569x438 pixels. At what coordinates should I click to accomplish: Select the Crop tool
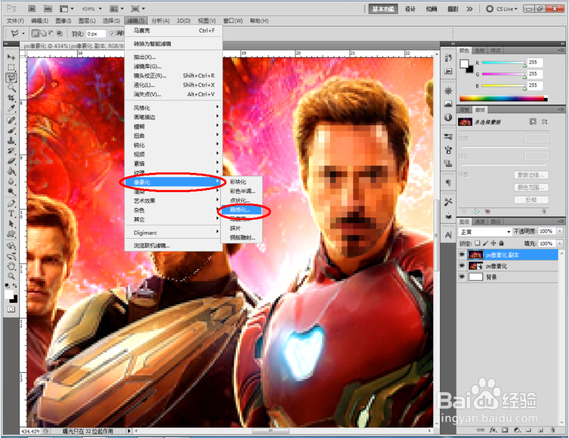pyautogui.click(x=11, y=98)
